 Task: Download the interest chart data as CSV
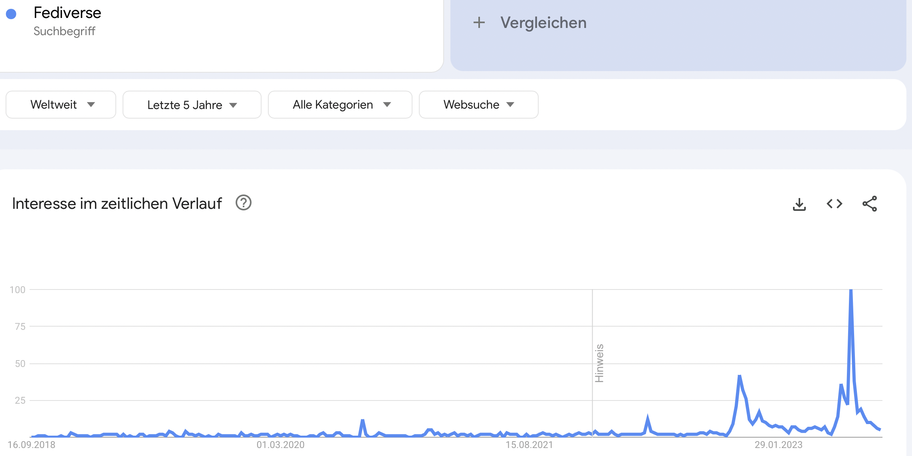(799, 204)
